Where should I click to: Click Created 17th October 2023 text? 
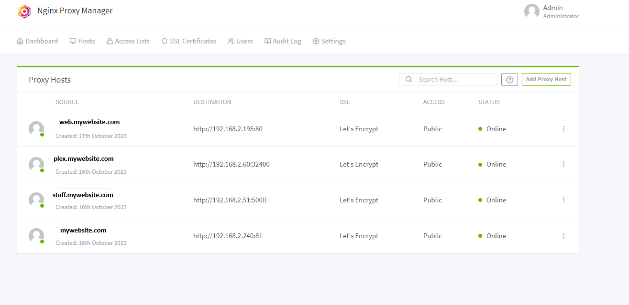(x=91, y=136)
